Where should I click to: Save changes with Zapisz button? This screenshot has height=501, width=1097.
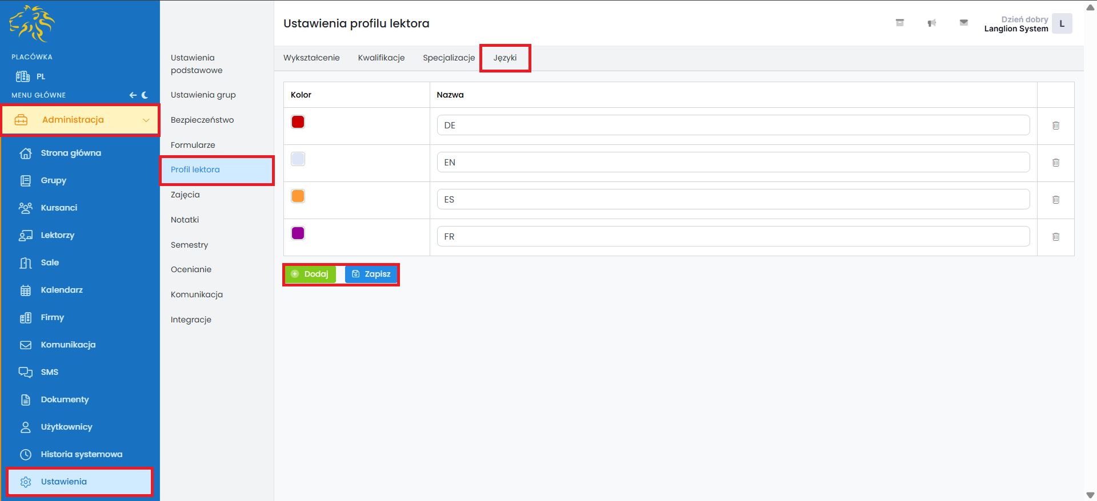point(371,274)
